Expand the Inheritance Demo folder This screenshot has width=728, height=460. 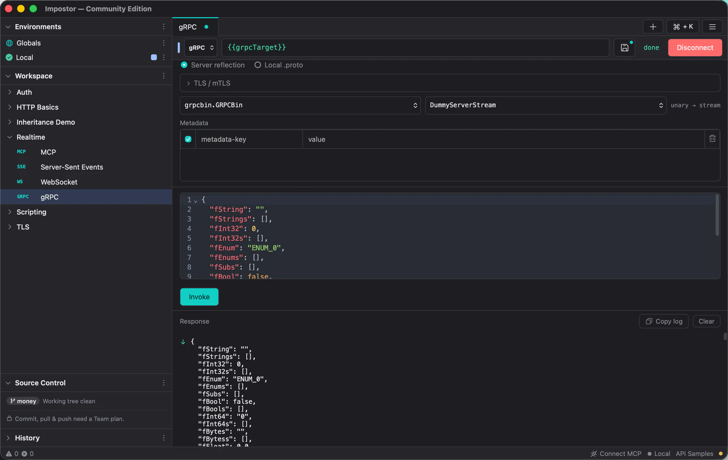coord(10,122)
